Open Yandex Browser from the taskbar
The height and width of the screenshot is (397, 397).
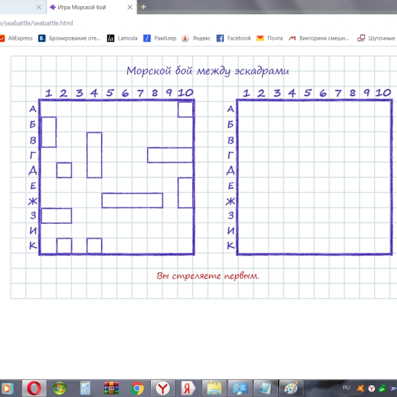pos(163,388)
